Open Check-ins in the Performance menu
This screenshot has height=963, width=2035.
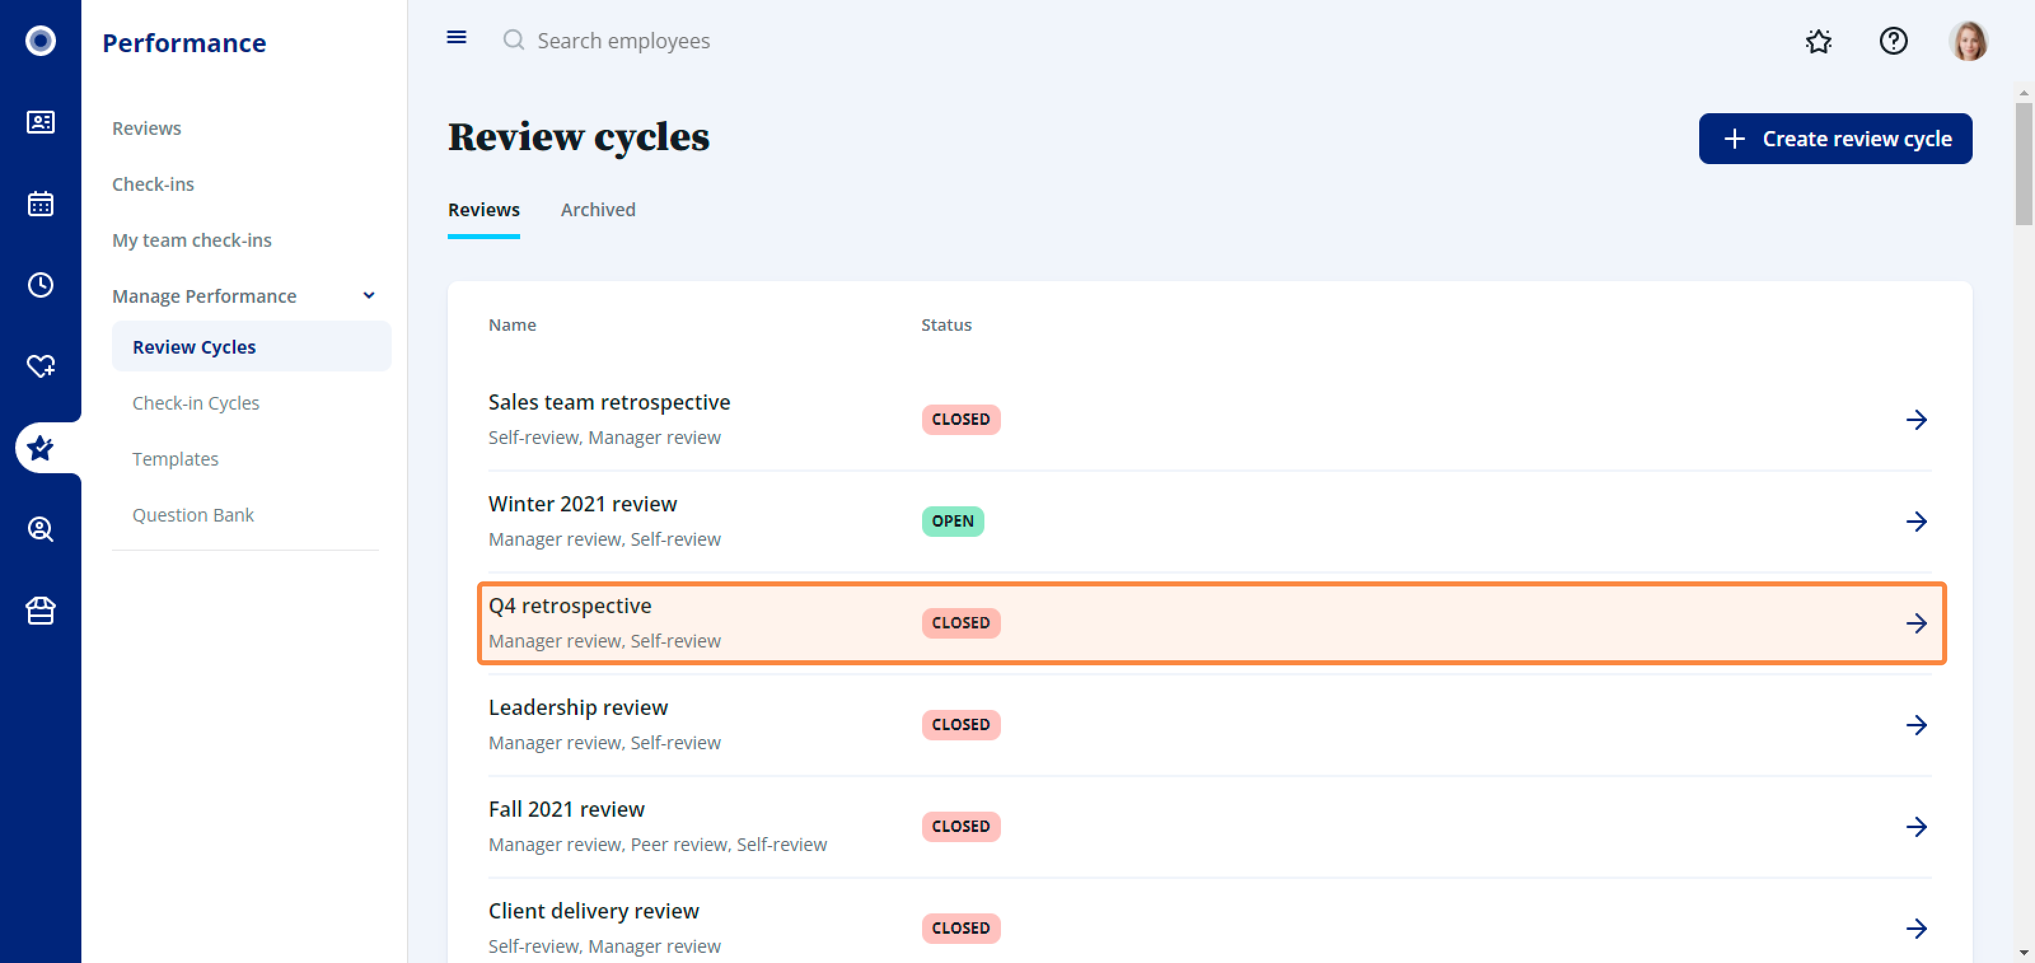(153, 184)
